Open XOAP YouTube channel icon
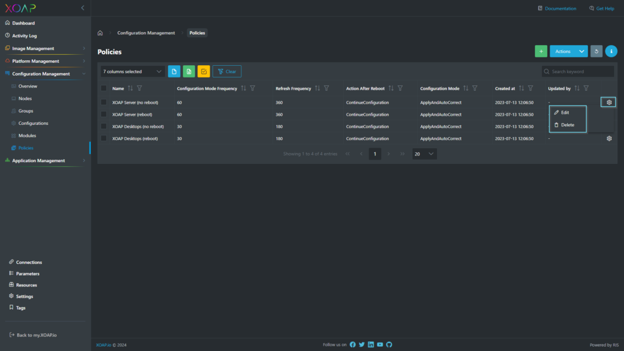Viewport: 624px width, 351px height. click(x=380, y=345)
